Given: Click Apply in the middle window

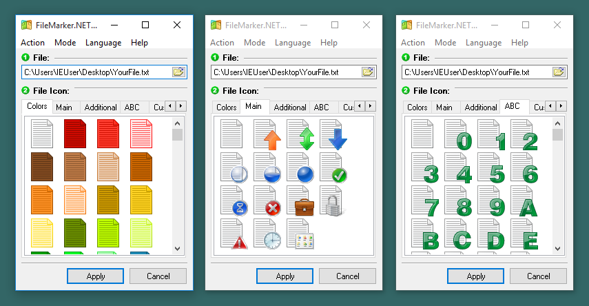Looking at the screenshot, I should [x=285, y=276].
